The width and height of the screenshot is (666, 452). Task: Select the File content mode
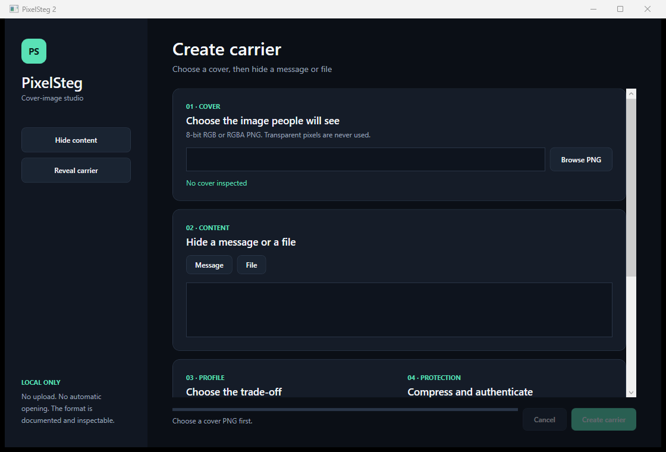click(x=252, y=265)
